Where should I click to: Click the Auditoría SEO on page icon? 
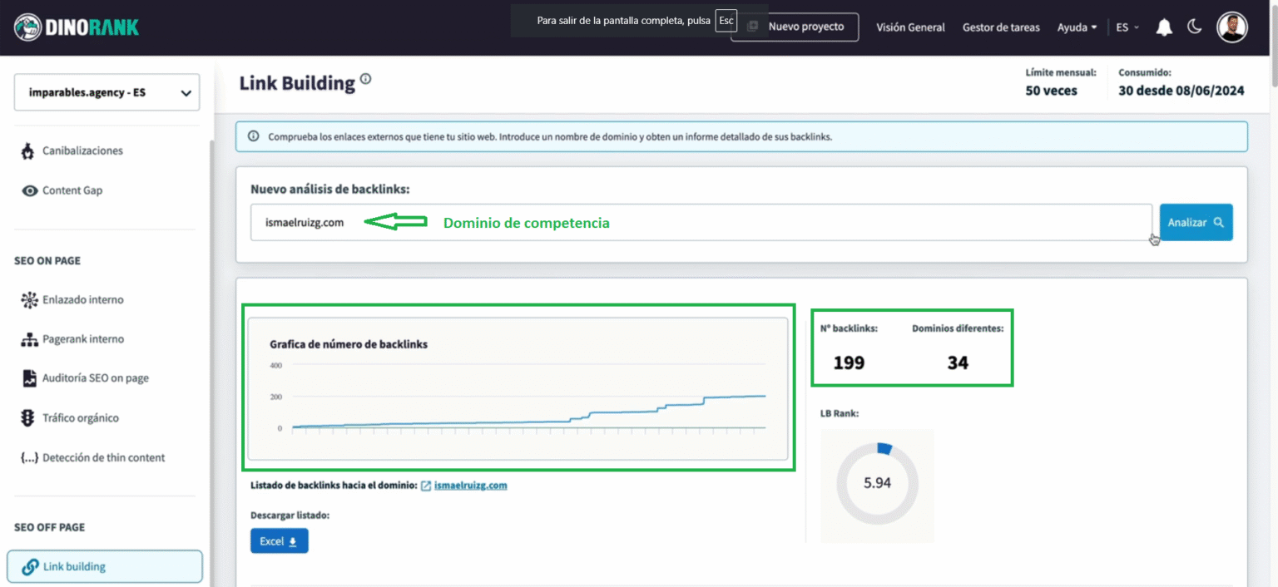tap(29, 378)
